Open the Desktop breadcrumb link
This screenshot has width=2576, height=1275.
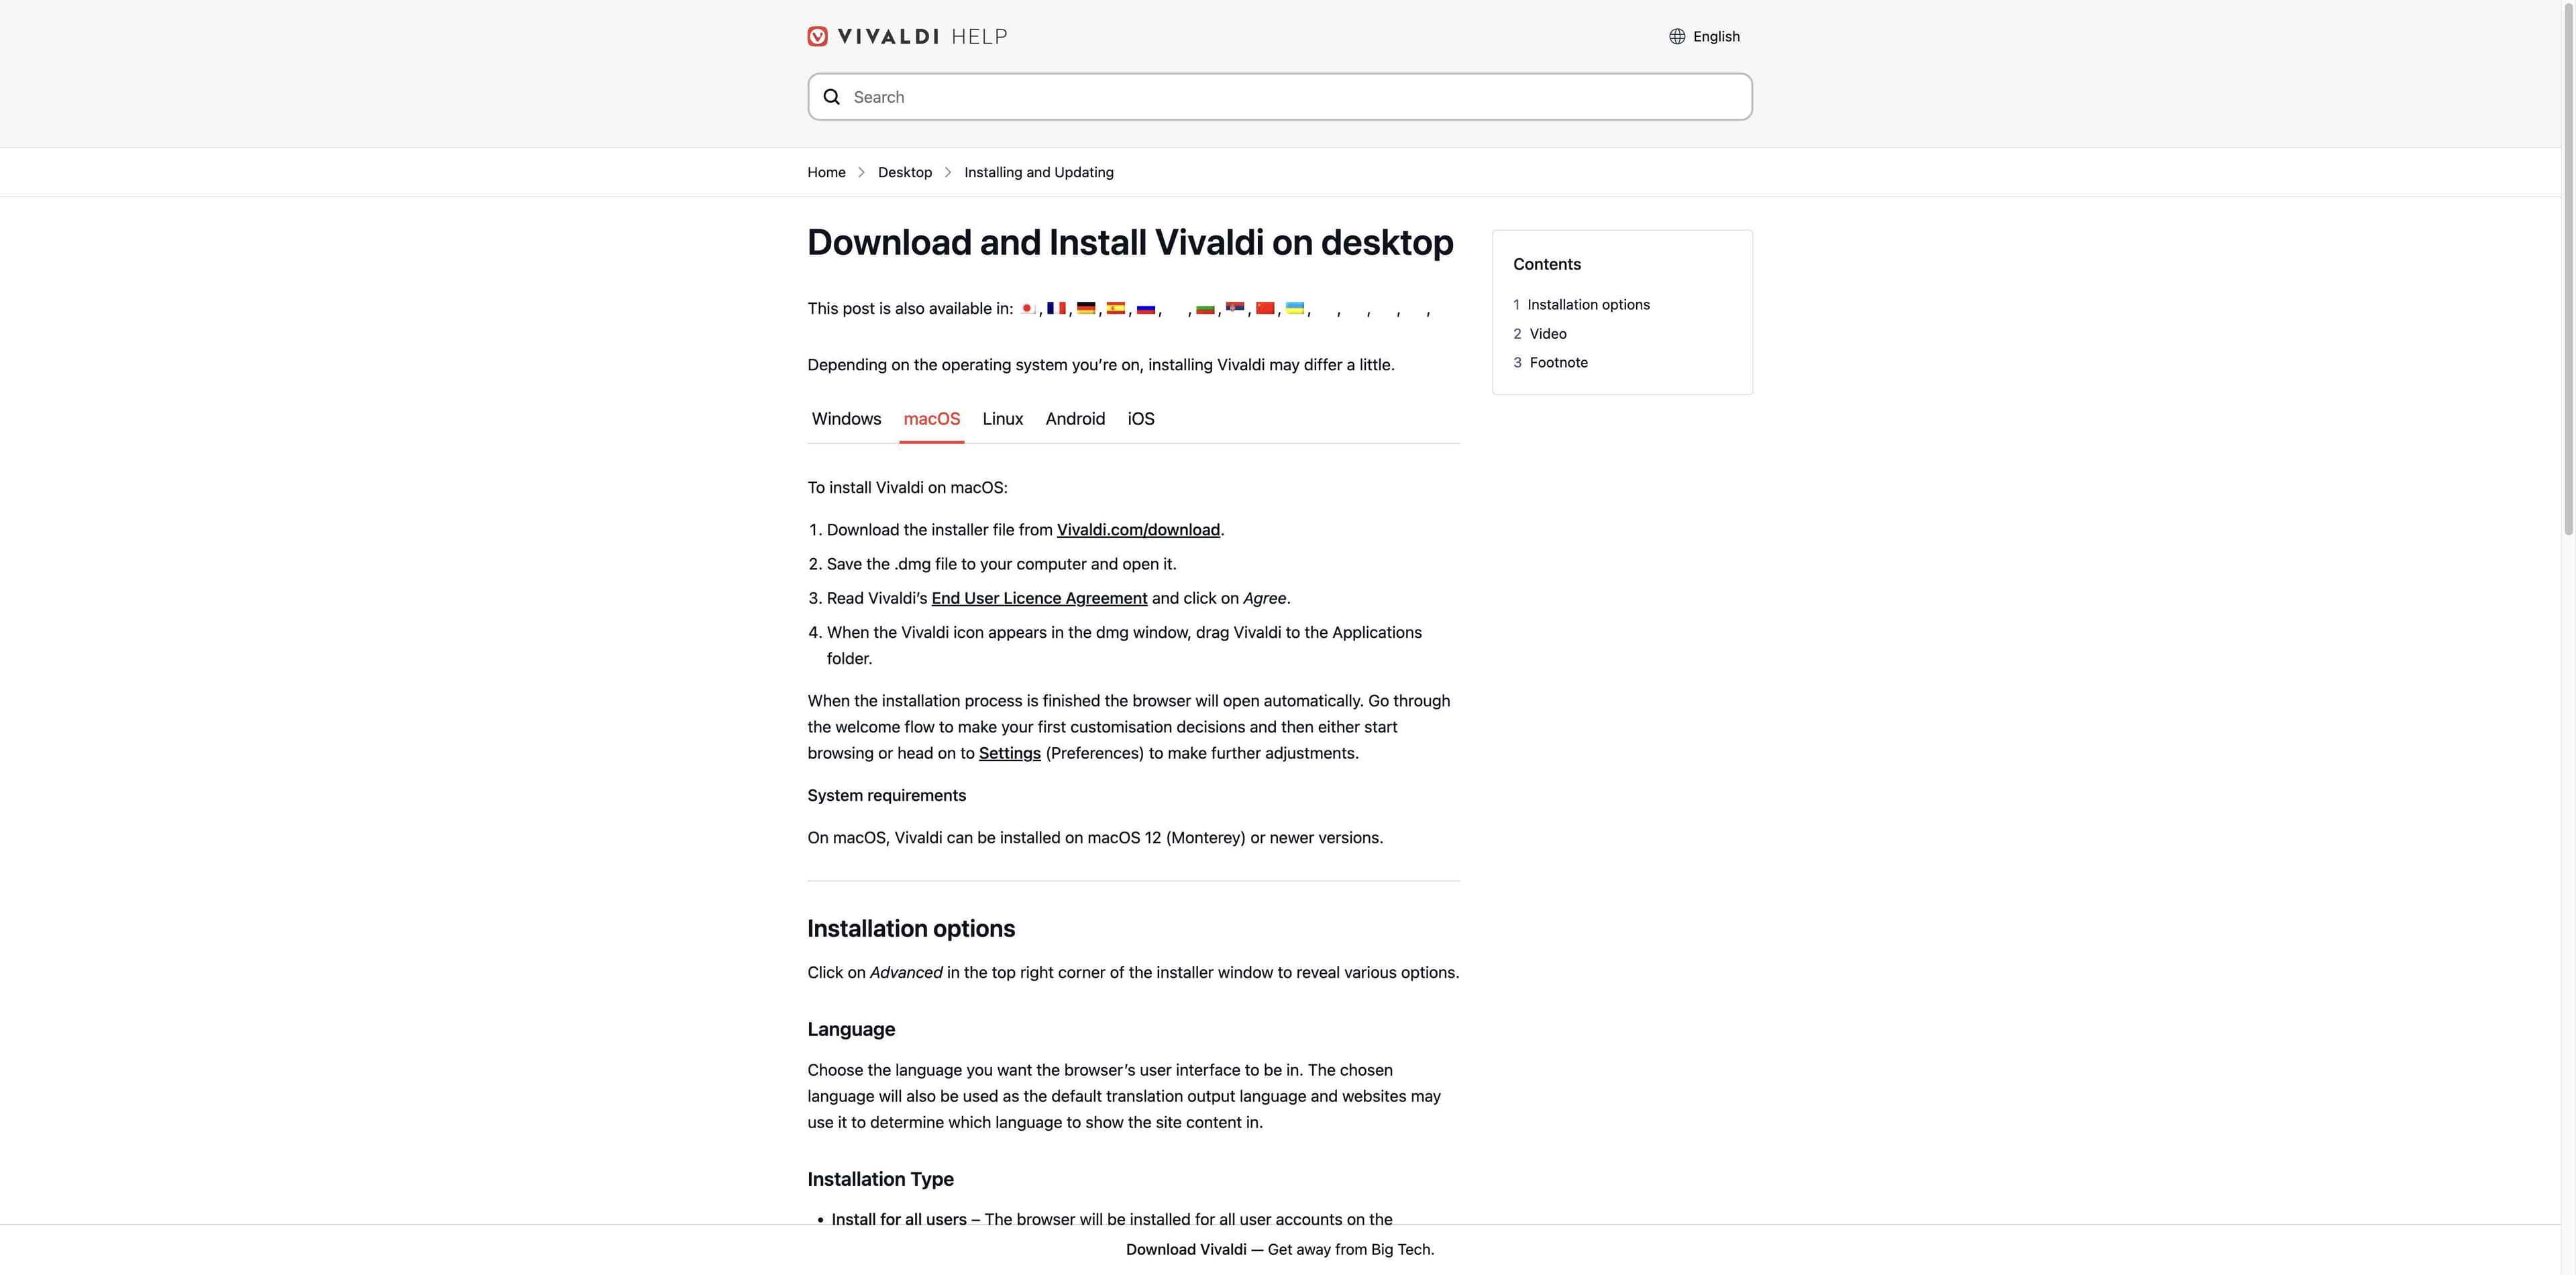pos(904,172)
